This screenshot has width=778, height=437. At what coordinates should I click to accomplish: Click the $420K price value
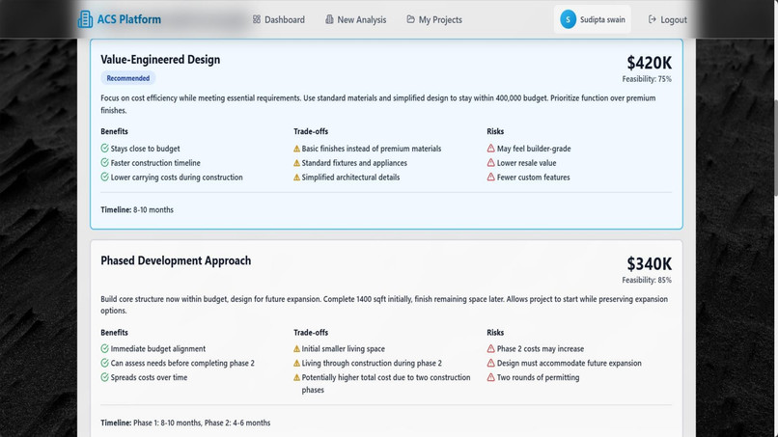point(649,63)
